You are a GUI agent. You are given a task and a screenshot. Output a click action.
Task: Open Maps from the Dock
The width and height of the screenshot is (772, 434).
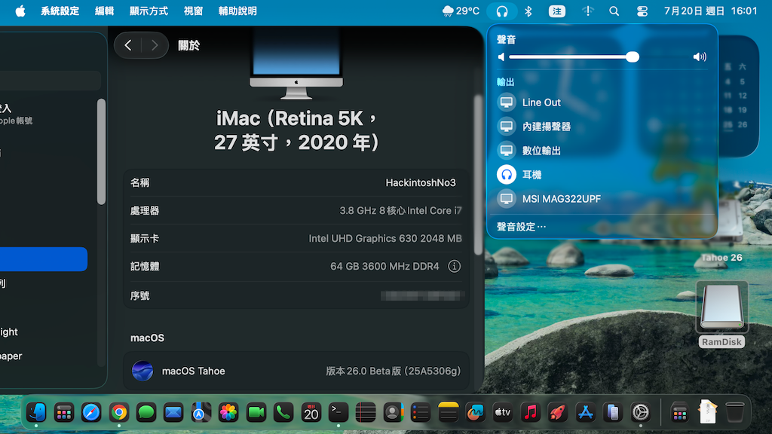point(201,412)
